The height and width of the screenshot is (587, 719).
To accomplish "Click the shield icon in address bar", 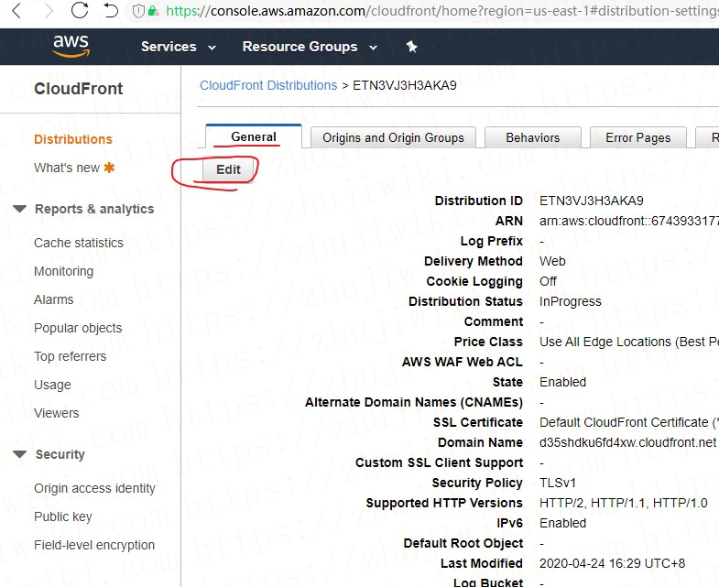I will tap(138, 12).
